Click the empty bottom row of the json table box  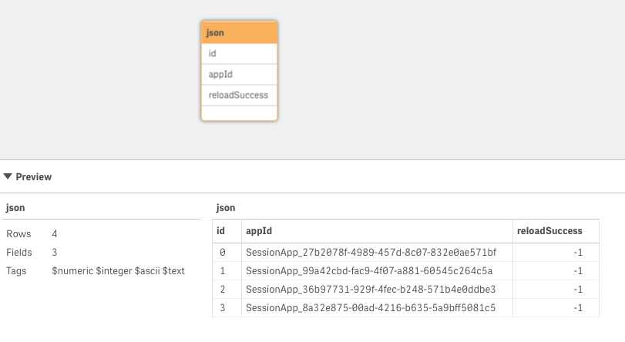239,112
